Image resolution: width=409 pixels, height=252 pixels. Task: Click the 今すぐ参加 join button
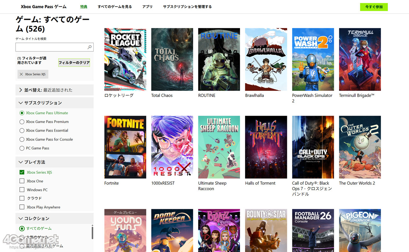374,7
